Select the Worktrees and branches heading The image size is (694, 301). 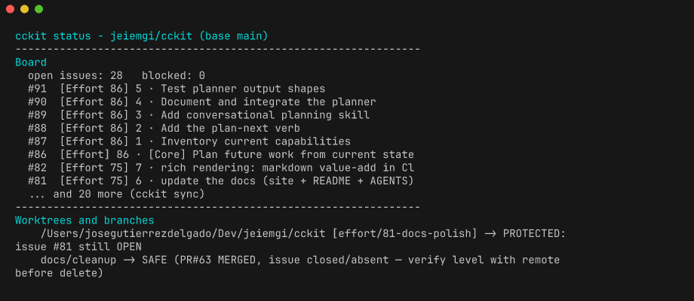tap(84, 220)
